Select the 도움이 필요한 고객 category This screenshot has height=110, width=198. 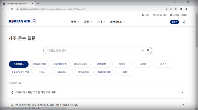click(x=20, y=72)
